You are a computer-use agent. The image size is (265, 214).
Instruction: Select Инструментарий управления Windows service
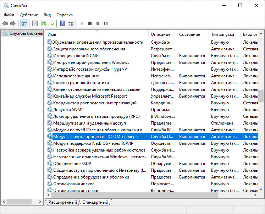coord(152,62)
